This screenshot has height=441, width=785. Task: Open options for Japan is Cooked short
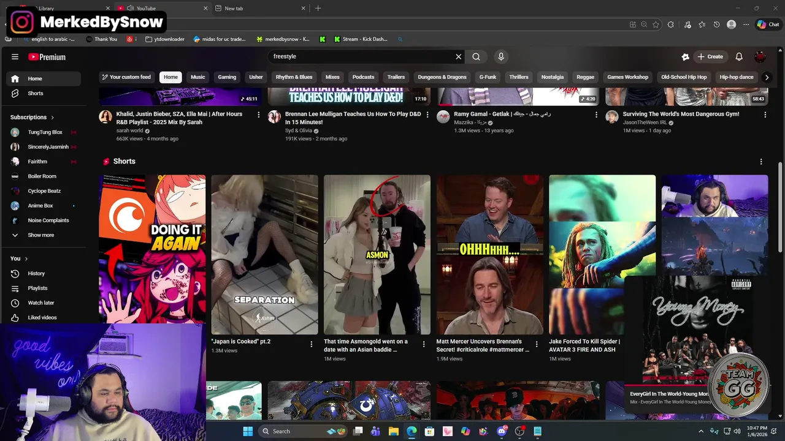(x=311, y=344)
